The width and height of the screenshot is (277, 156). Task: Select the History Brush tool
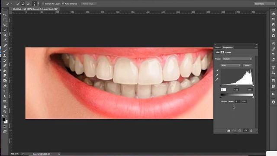5,61
